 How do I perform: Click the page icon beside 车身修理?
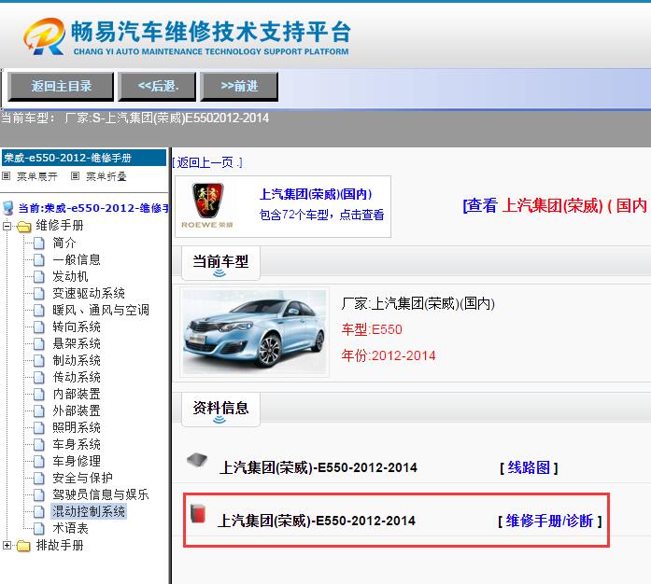39,461
